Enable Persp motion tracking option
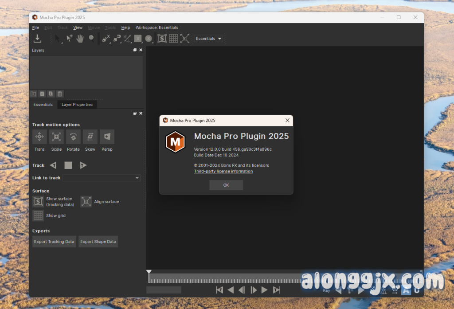 [107, 137]
